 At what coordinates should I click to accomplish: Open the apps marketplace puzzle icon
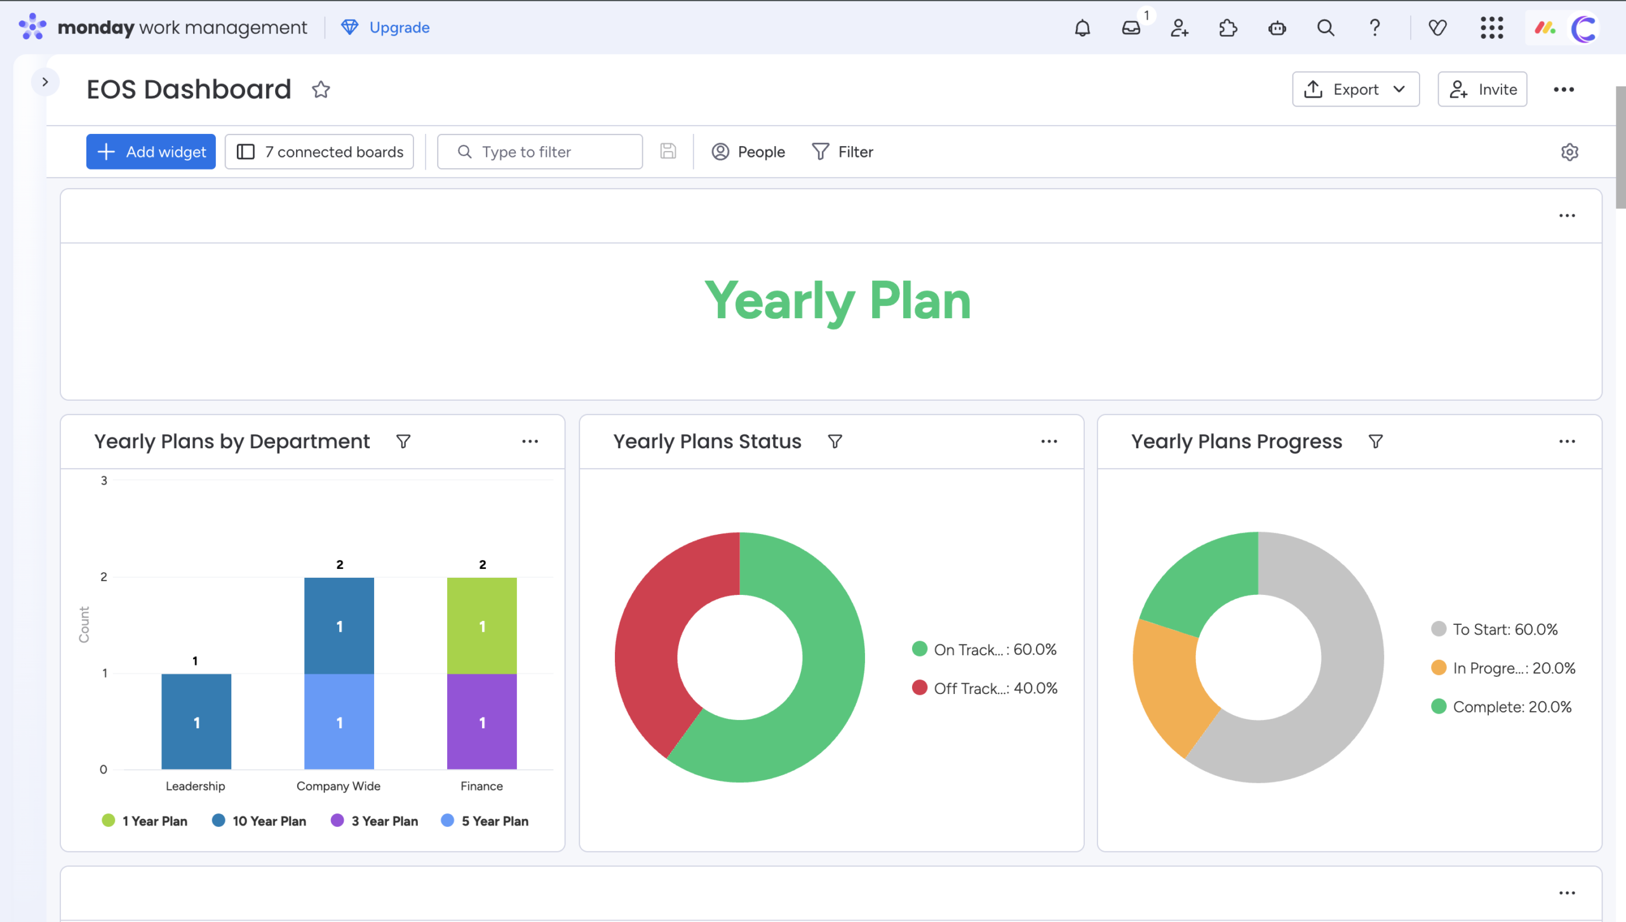point(1228,28)
